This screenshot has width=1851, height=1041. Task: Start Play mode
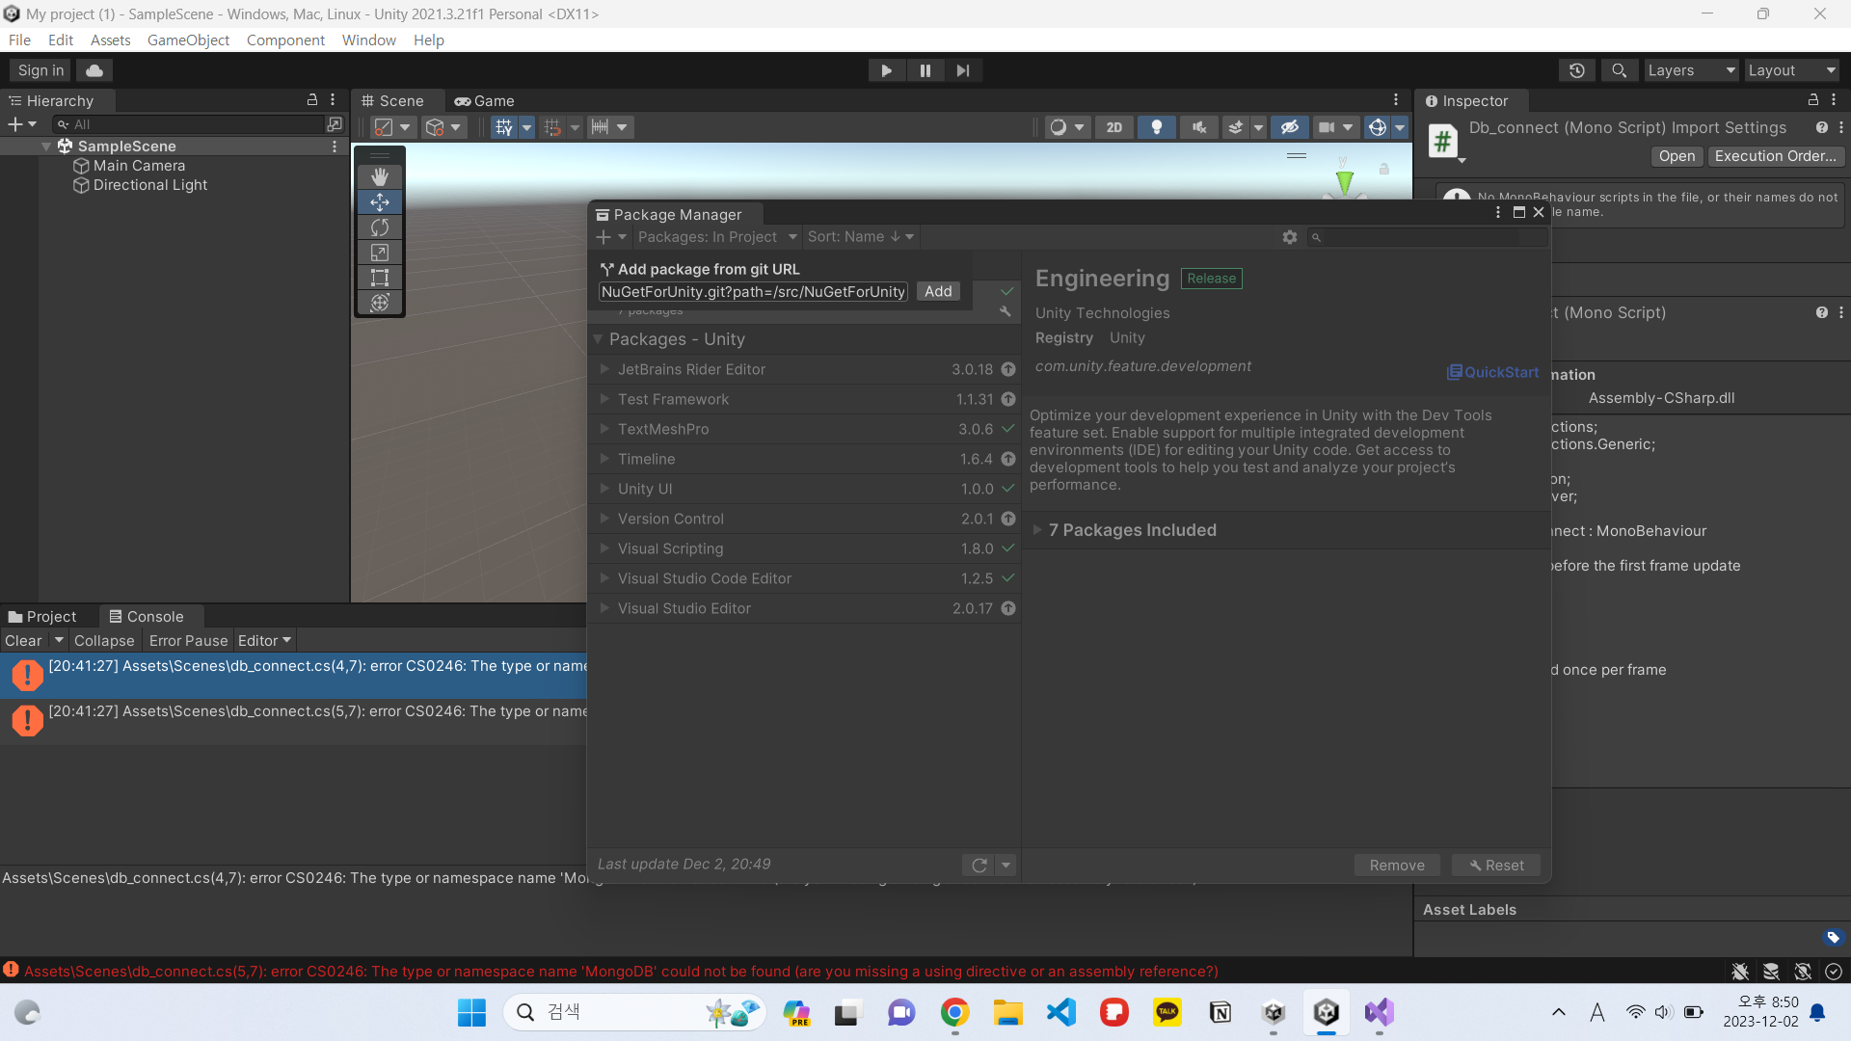pos(886,70)
